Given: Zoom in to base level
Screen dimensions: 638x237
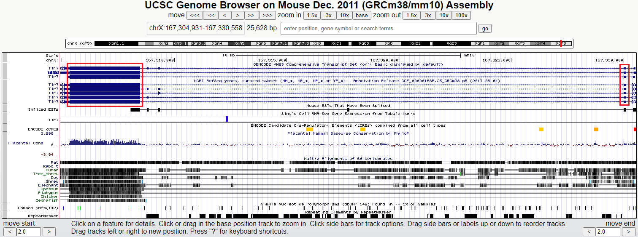Looking at the screenshot, I should [362, 16].
